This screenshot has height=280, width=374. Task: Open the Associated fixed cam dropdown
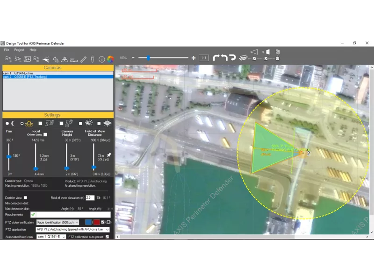coord(51,237)
